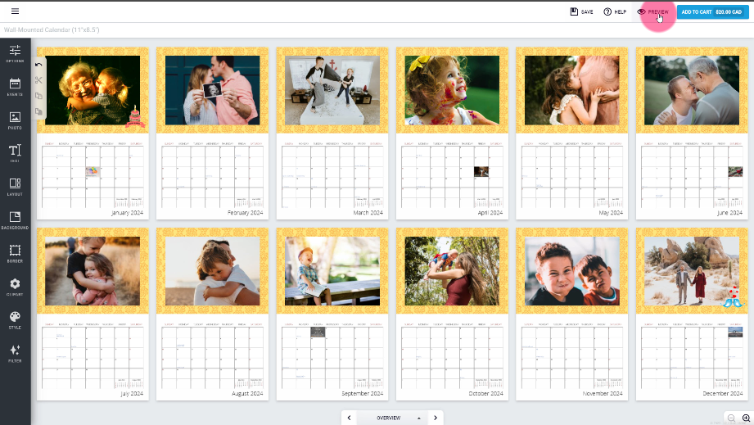Go to the next page arrow

(x=436, y=418)
